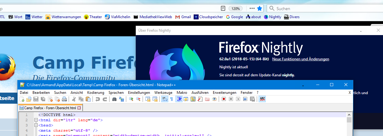
Task: Click the Paste clipboard icon
Action: pyautogui.click(x=88, y=99)
